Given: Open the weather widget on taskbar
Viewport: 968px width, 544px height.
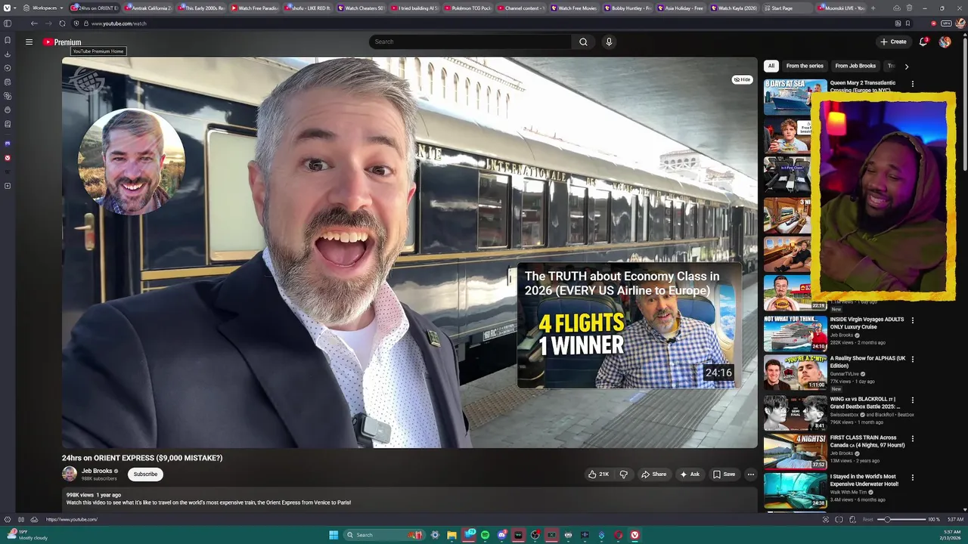Looking at the screenshot, I should 28,535.
